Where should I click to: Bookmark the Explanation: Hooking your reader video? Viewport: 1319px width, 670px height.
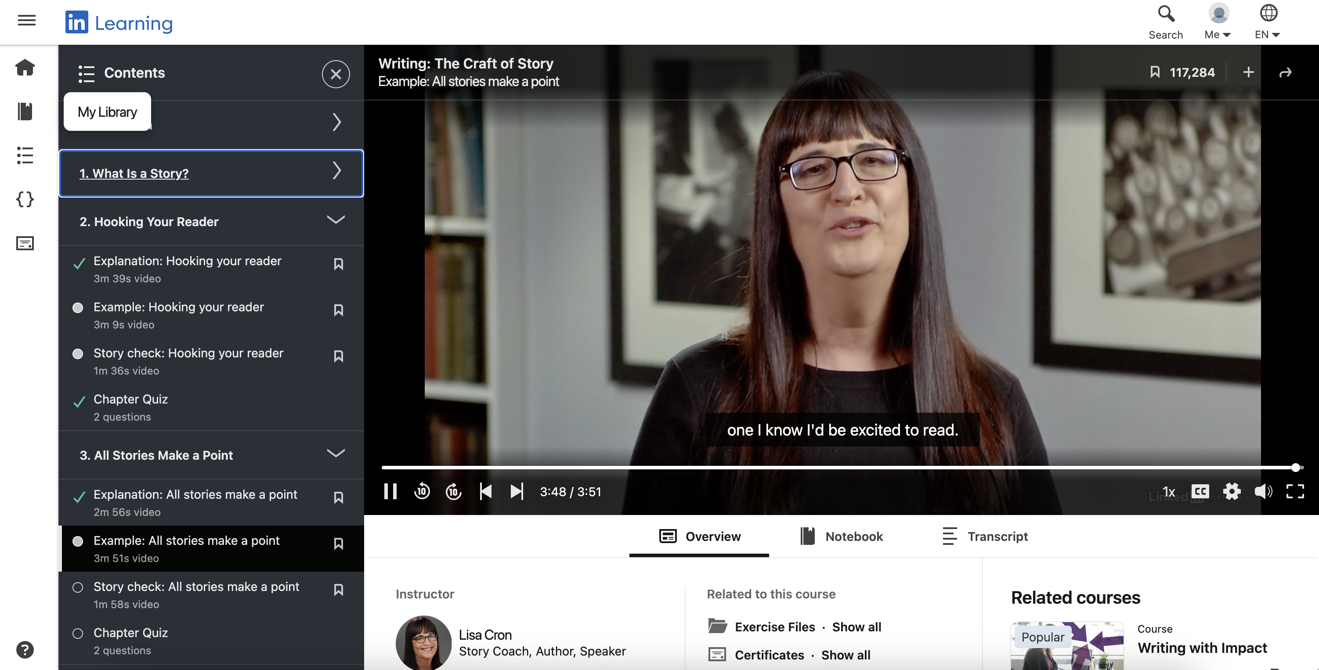coord(339,263)
